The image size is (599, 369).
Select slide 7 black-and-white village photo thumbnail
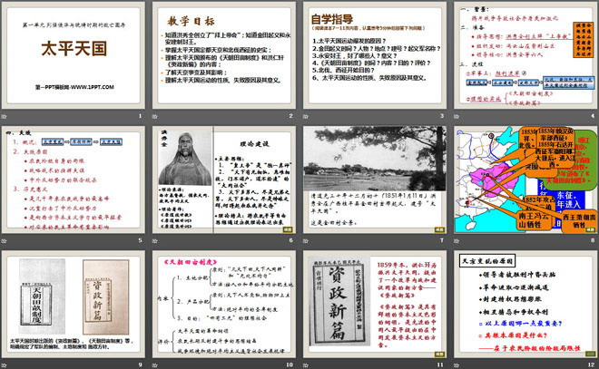(375, 180)
